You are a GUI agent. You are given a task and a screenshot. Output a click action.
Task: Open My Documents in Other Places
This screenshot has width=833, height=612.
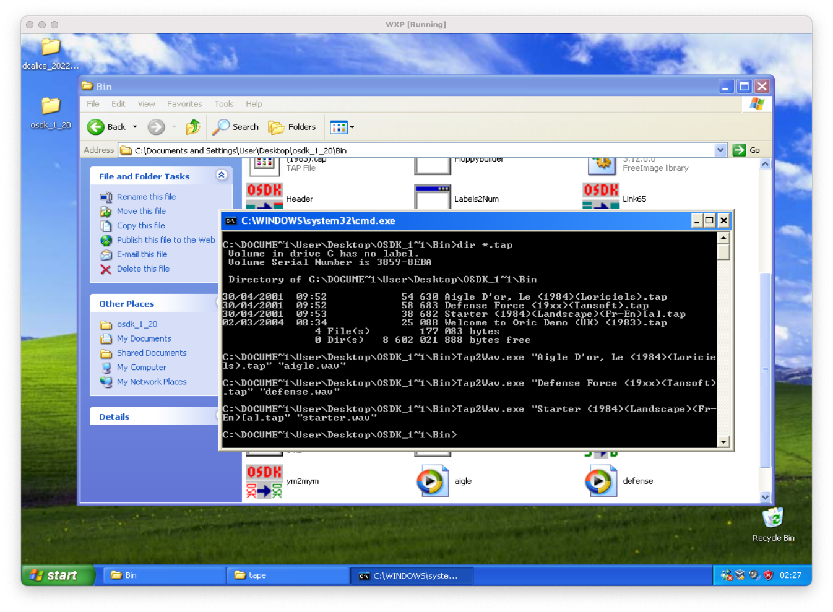144,338
